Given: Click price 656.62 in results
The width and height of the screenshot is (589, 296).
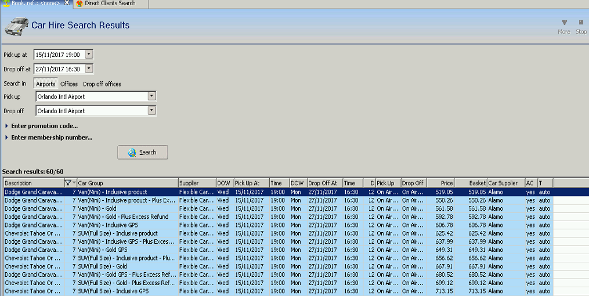Looking at the screenshot, I should tap(444, 258).
